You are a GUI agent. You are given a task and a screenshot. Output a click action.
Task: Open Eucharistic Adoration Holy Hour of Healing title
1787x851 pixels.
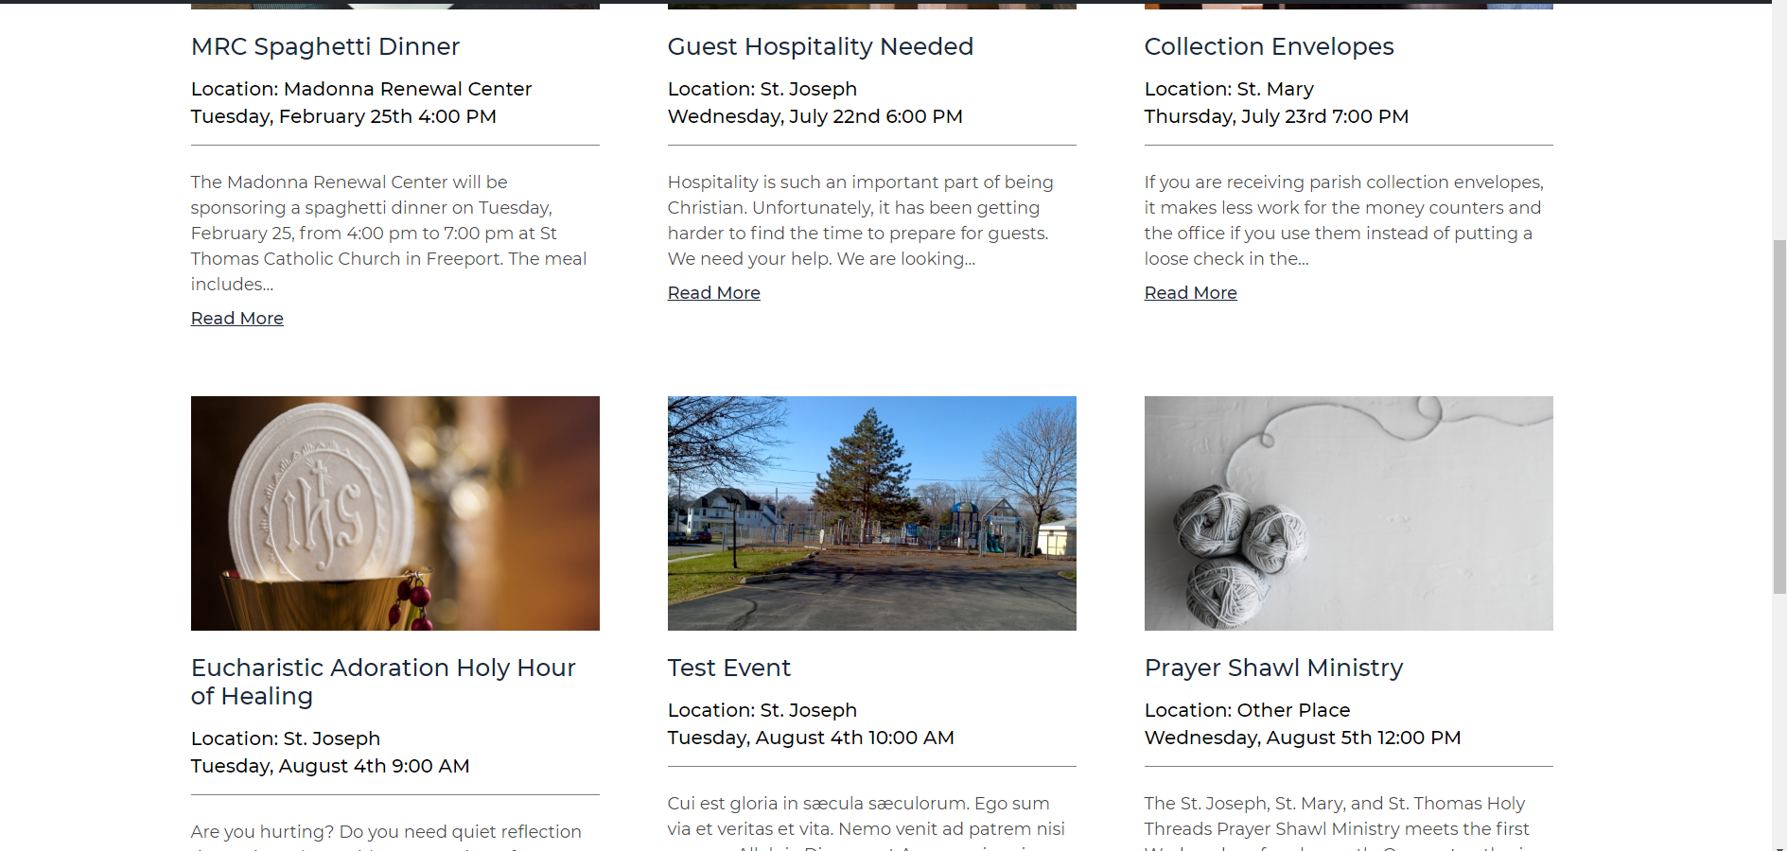pos(382,682)
